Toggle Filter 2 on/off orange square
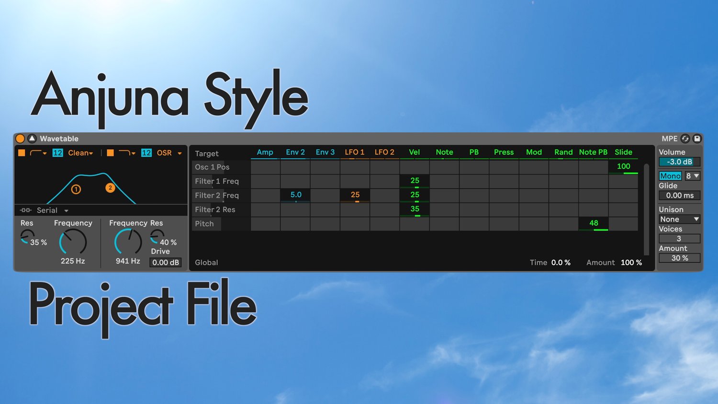Screen dimensions: 718x404 [x=110, y=153]
